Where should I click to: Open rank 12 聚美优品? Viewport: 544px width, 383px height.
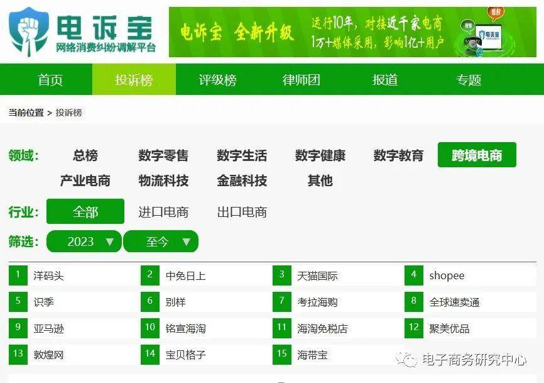(x=449, y=328)
